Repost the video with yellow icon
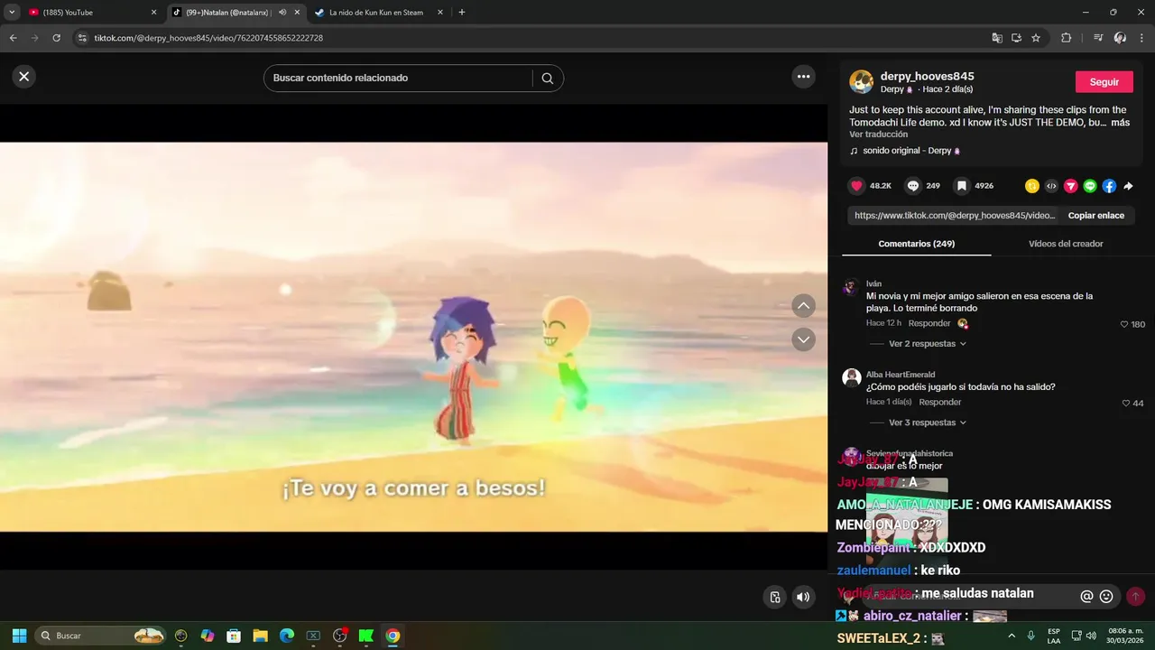The width and height of the screenshot is (1155, 650). click(1032, 186)
